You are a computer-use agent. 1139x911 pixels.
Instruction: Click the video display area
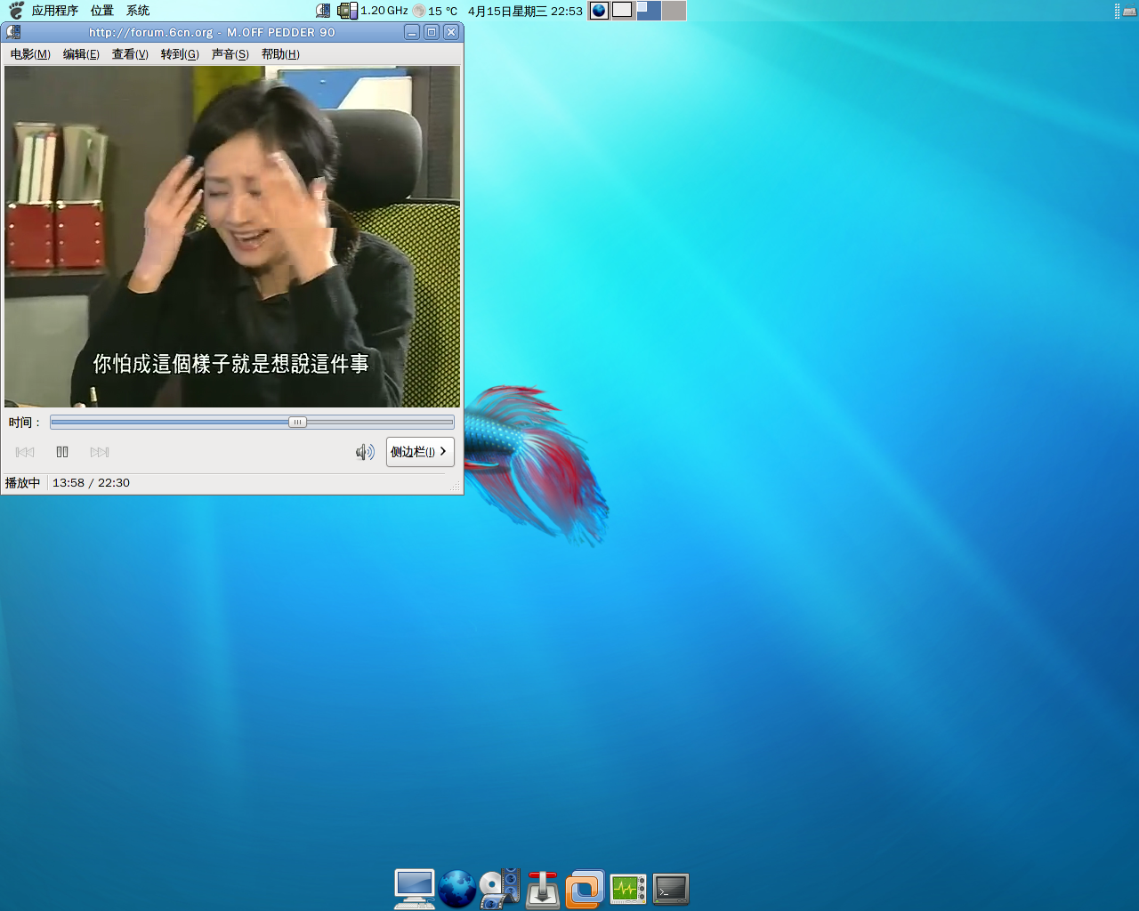tap(232, 237)
